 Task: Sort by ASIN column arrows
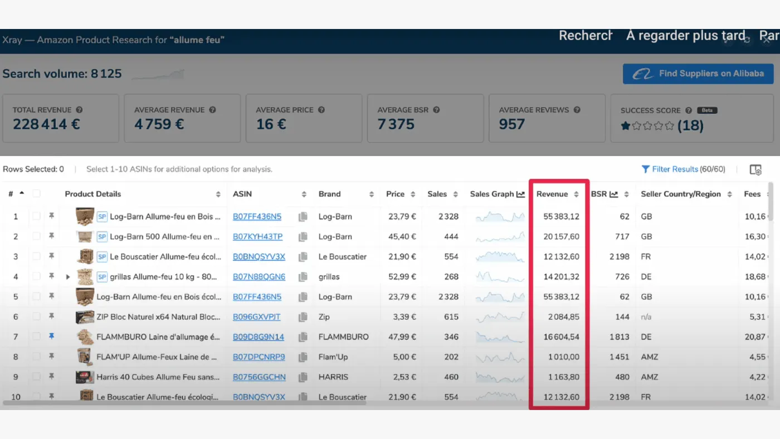pos(304,194)
